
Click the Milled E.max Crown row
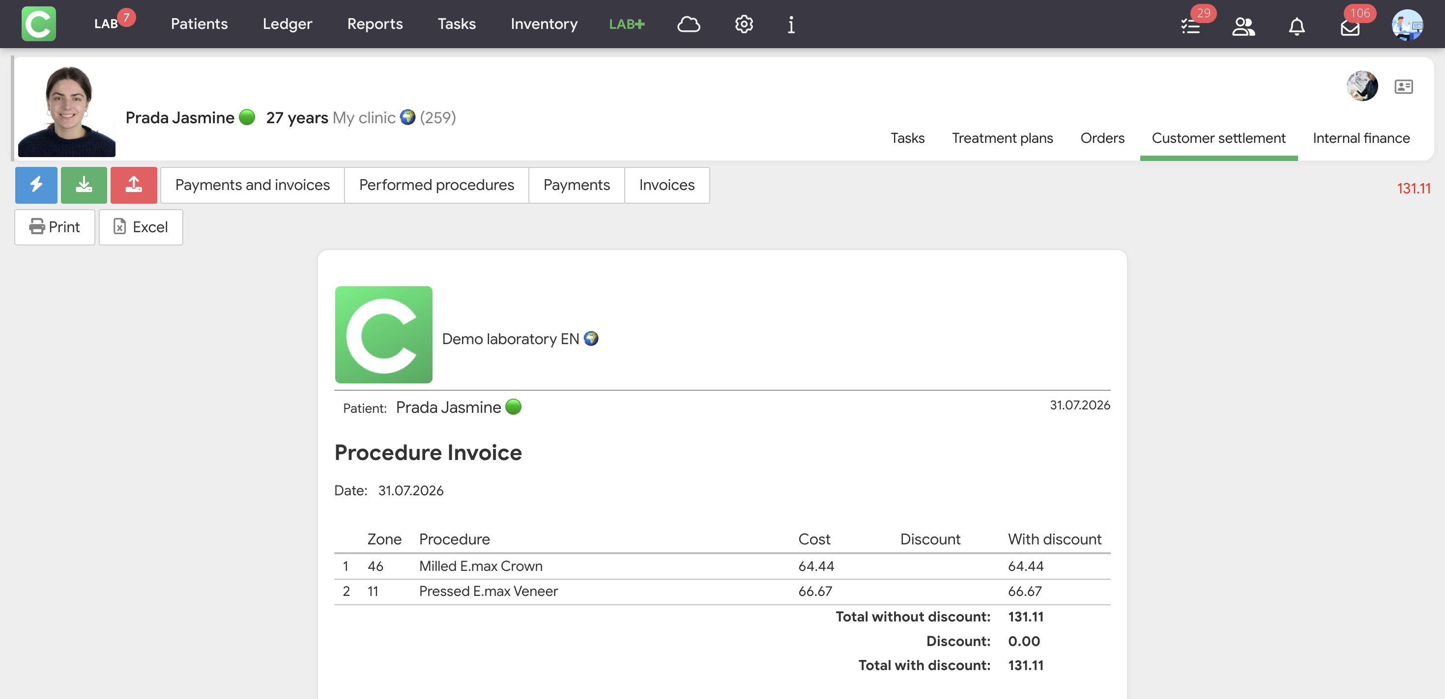[722, 566]
